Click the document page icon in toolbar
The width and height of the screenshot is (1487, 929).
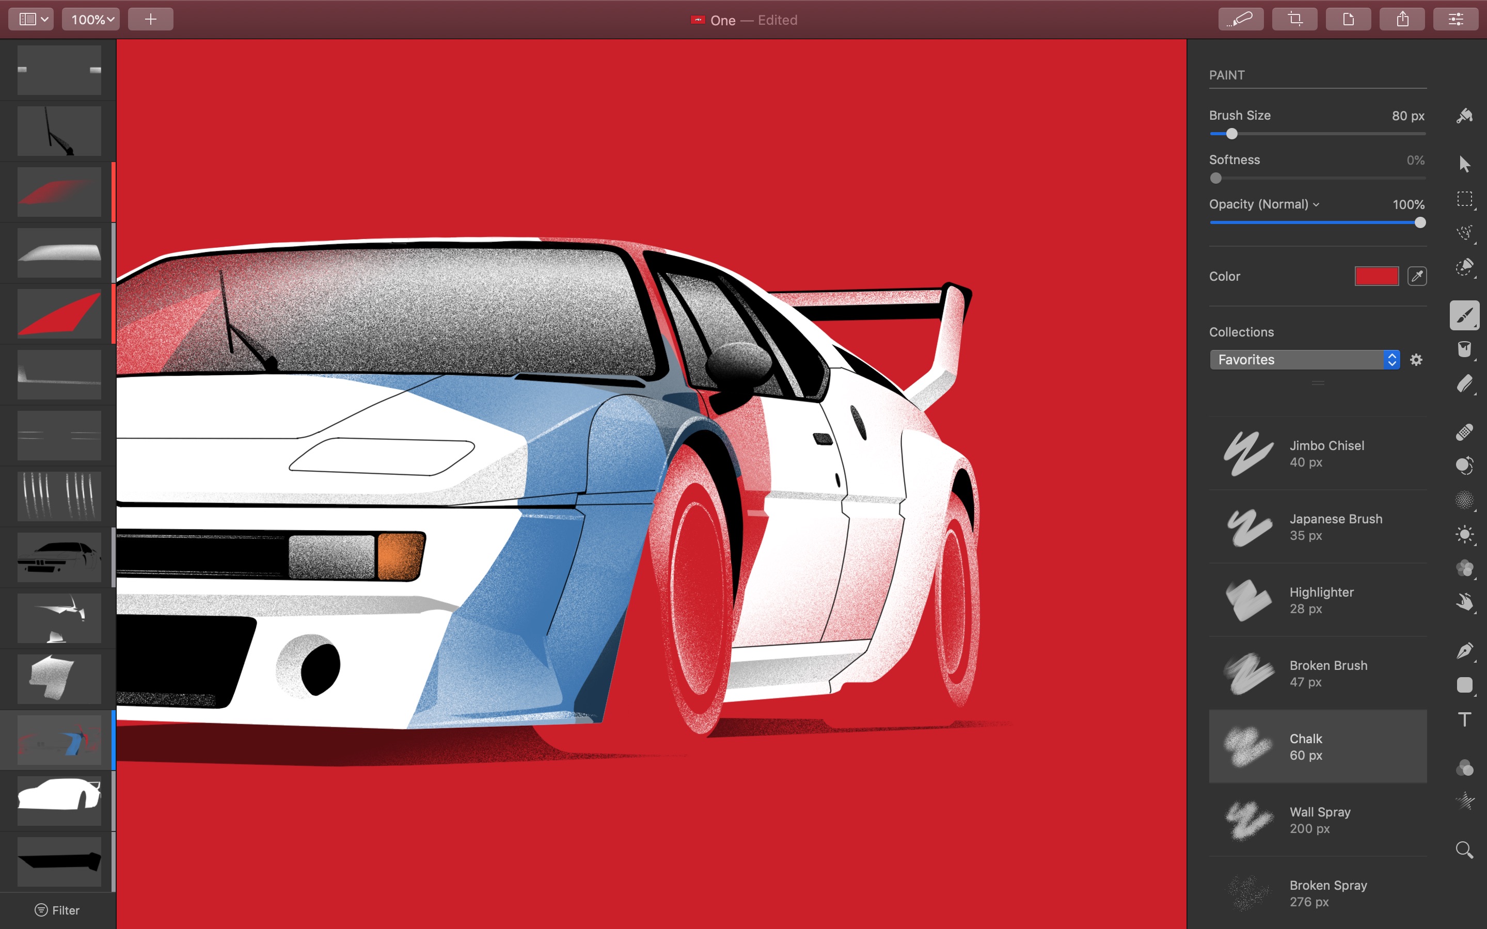click(1349, 19)
